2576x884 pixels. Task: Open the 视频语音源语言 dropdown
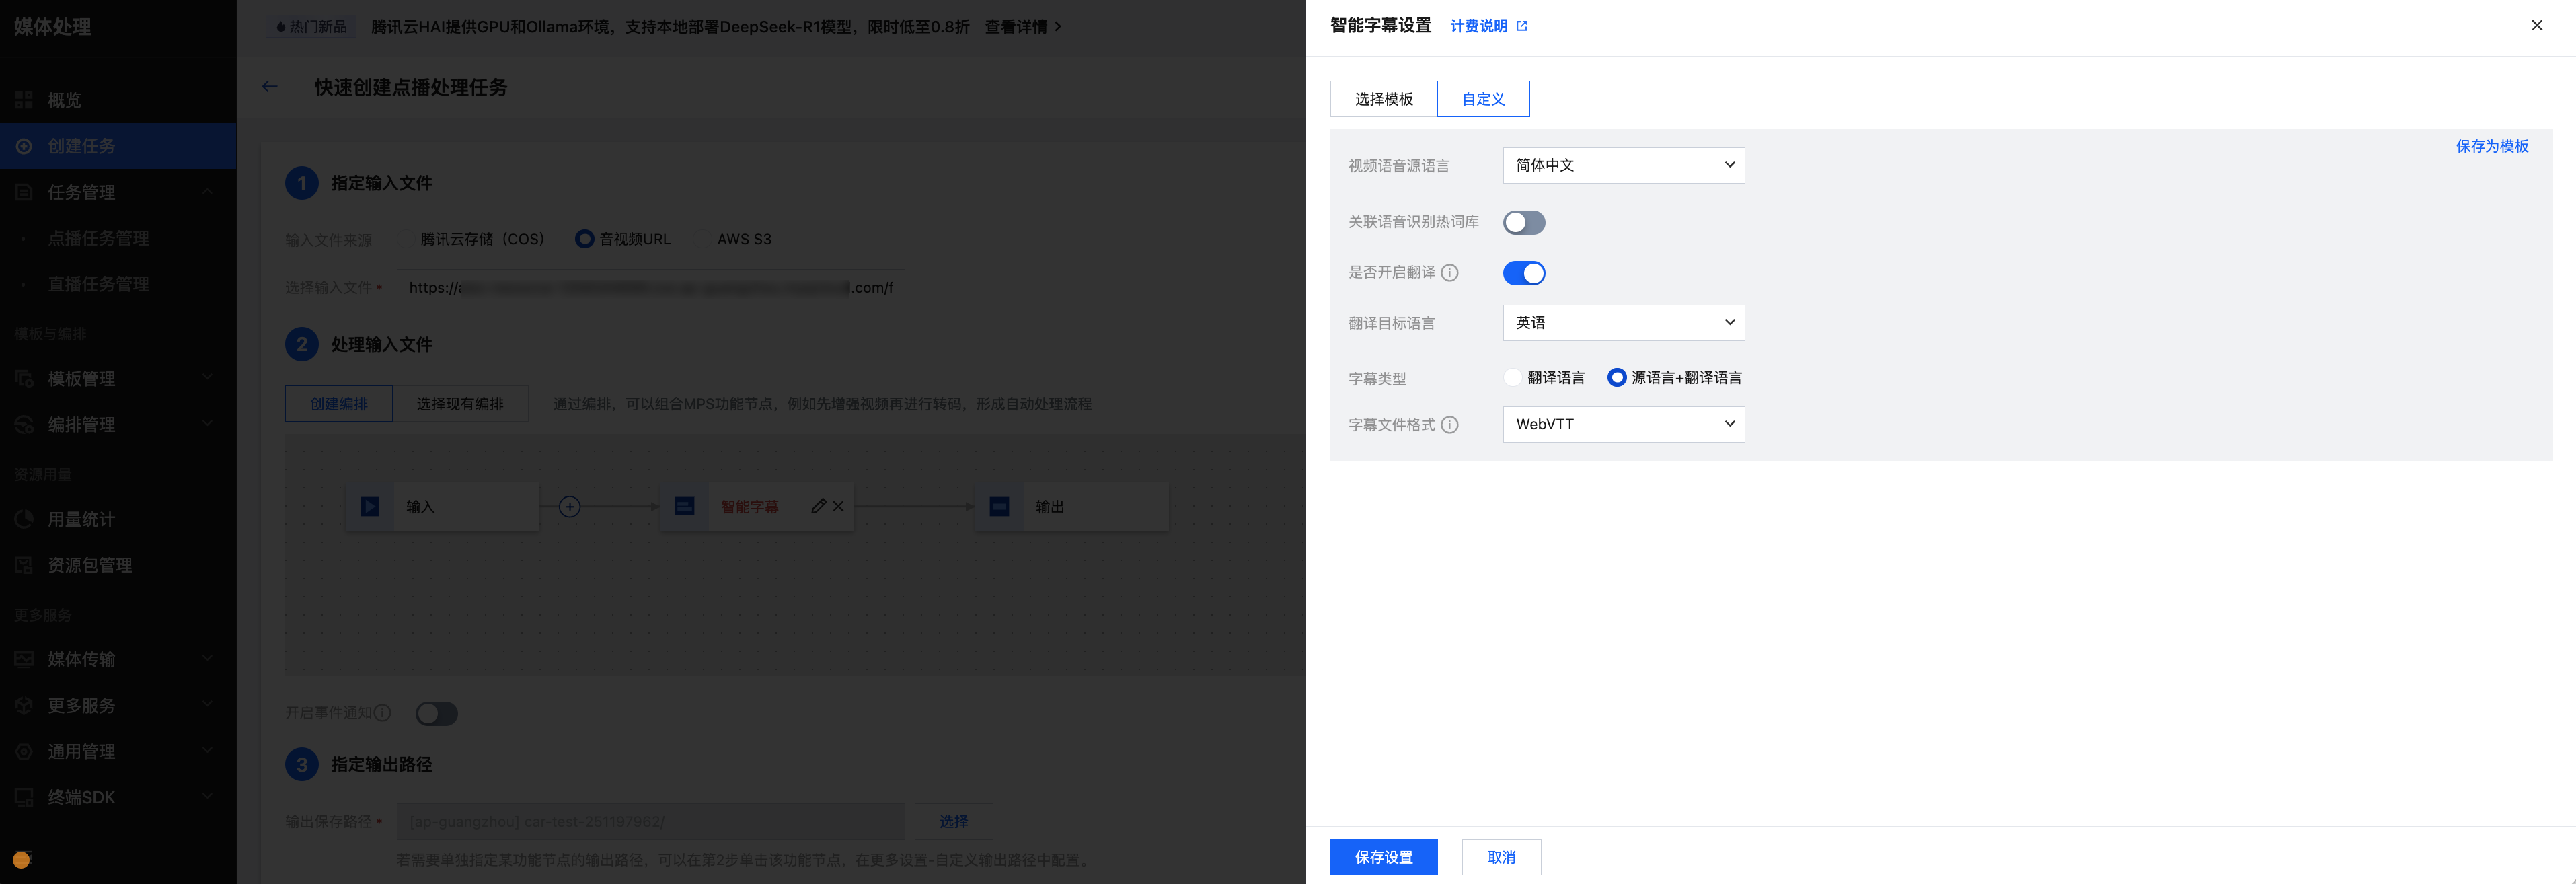(1623, 165)
